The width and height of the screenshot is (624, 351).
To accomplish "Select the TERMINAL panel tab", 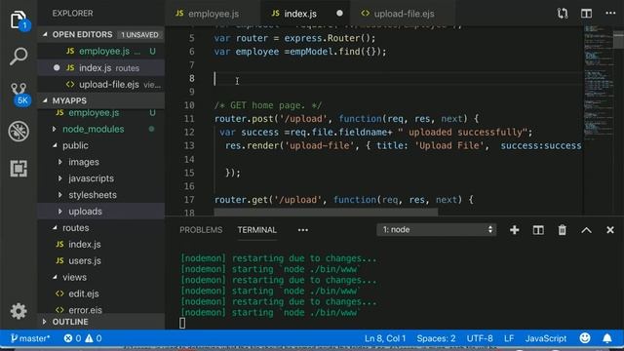I will coord(256,230).
